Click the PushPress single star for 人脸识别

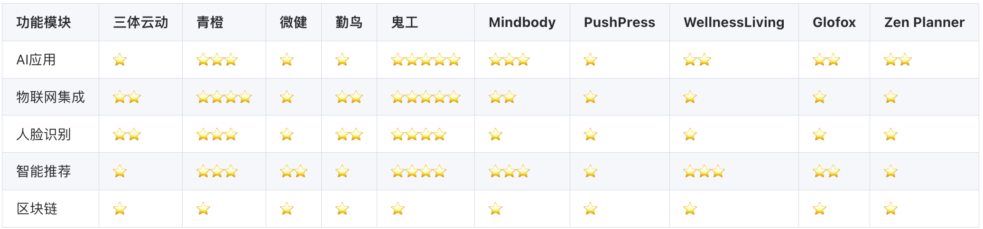pyautogui.click(x=590, y=135)
